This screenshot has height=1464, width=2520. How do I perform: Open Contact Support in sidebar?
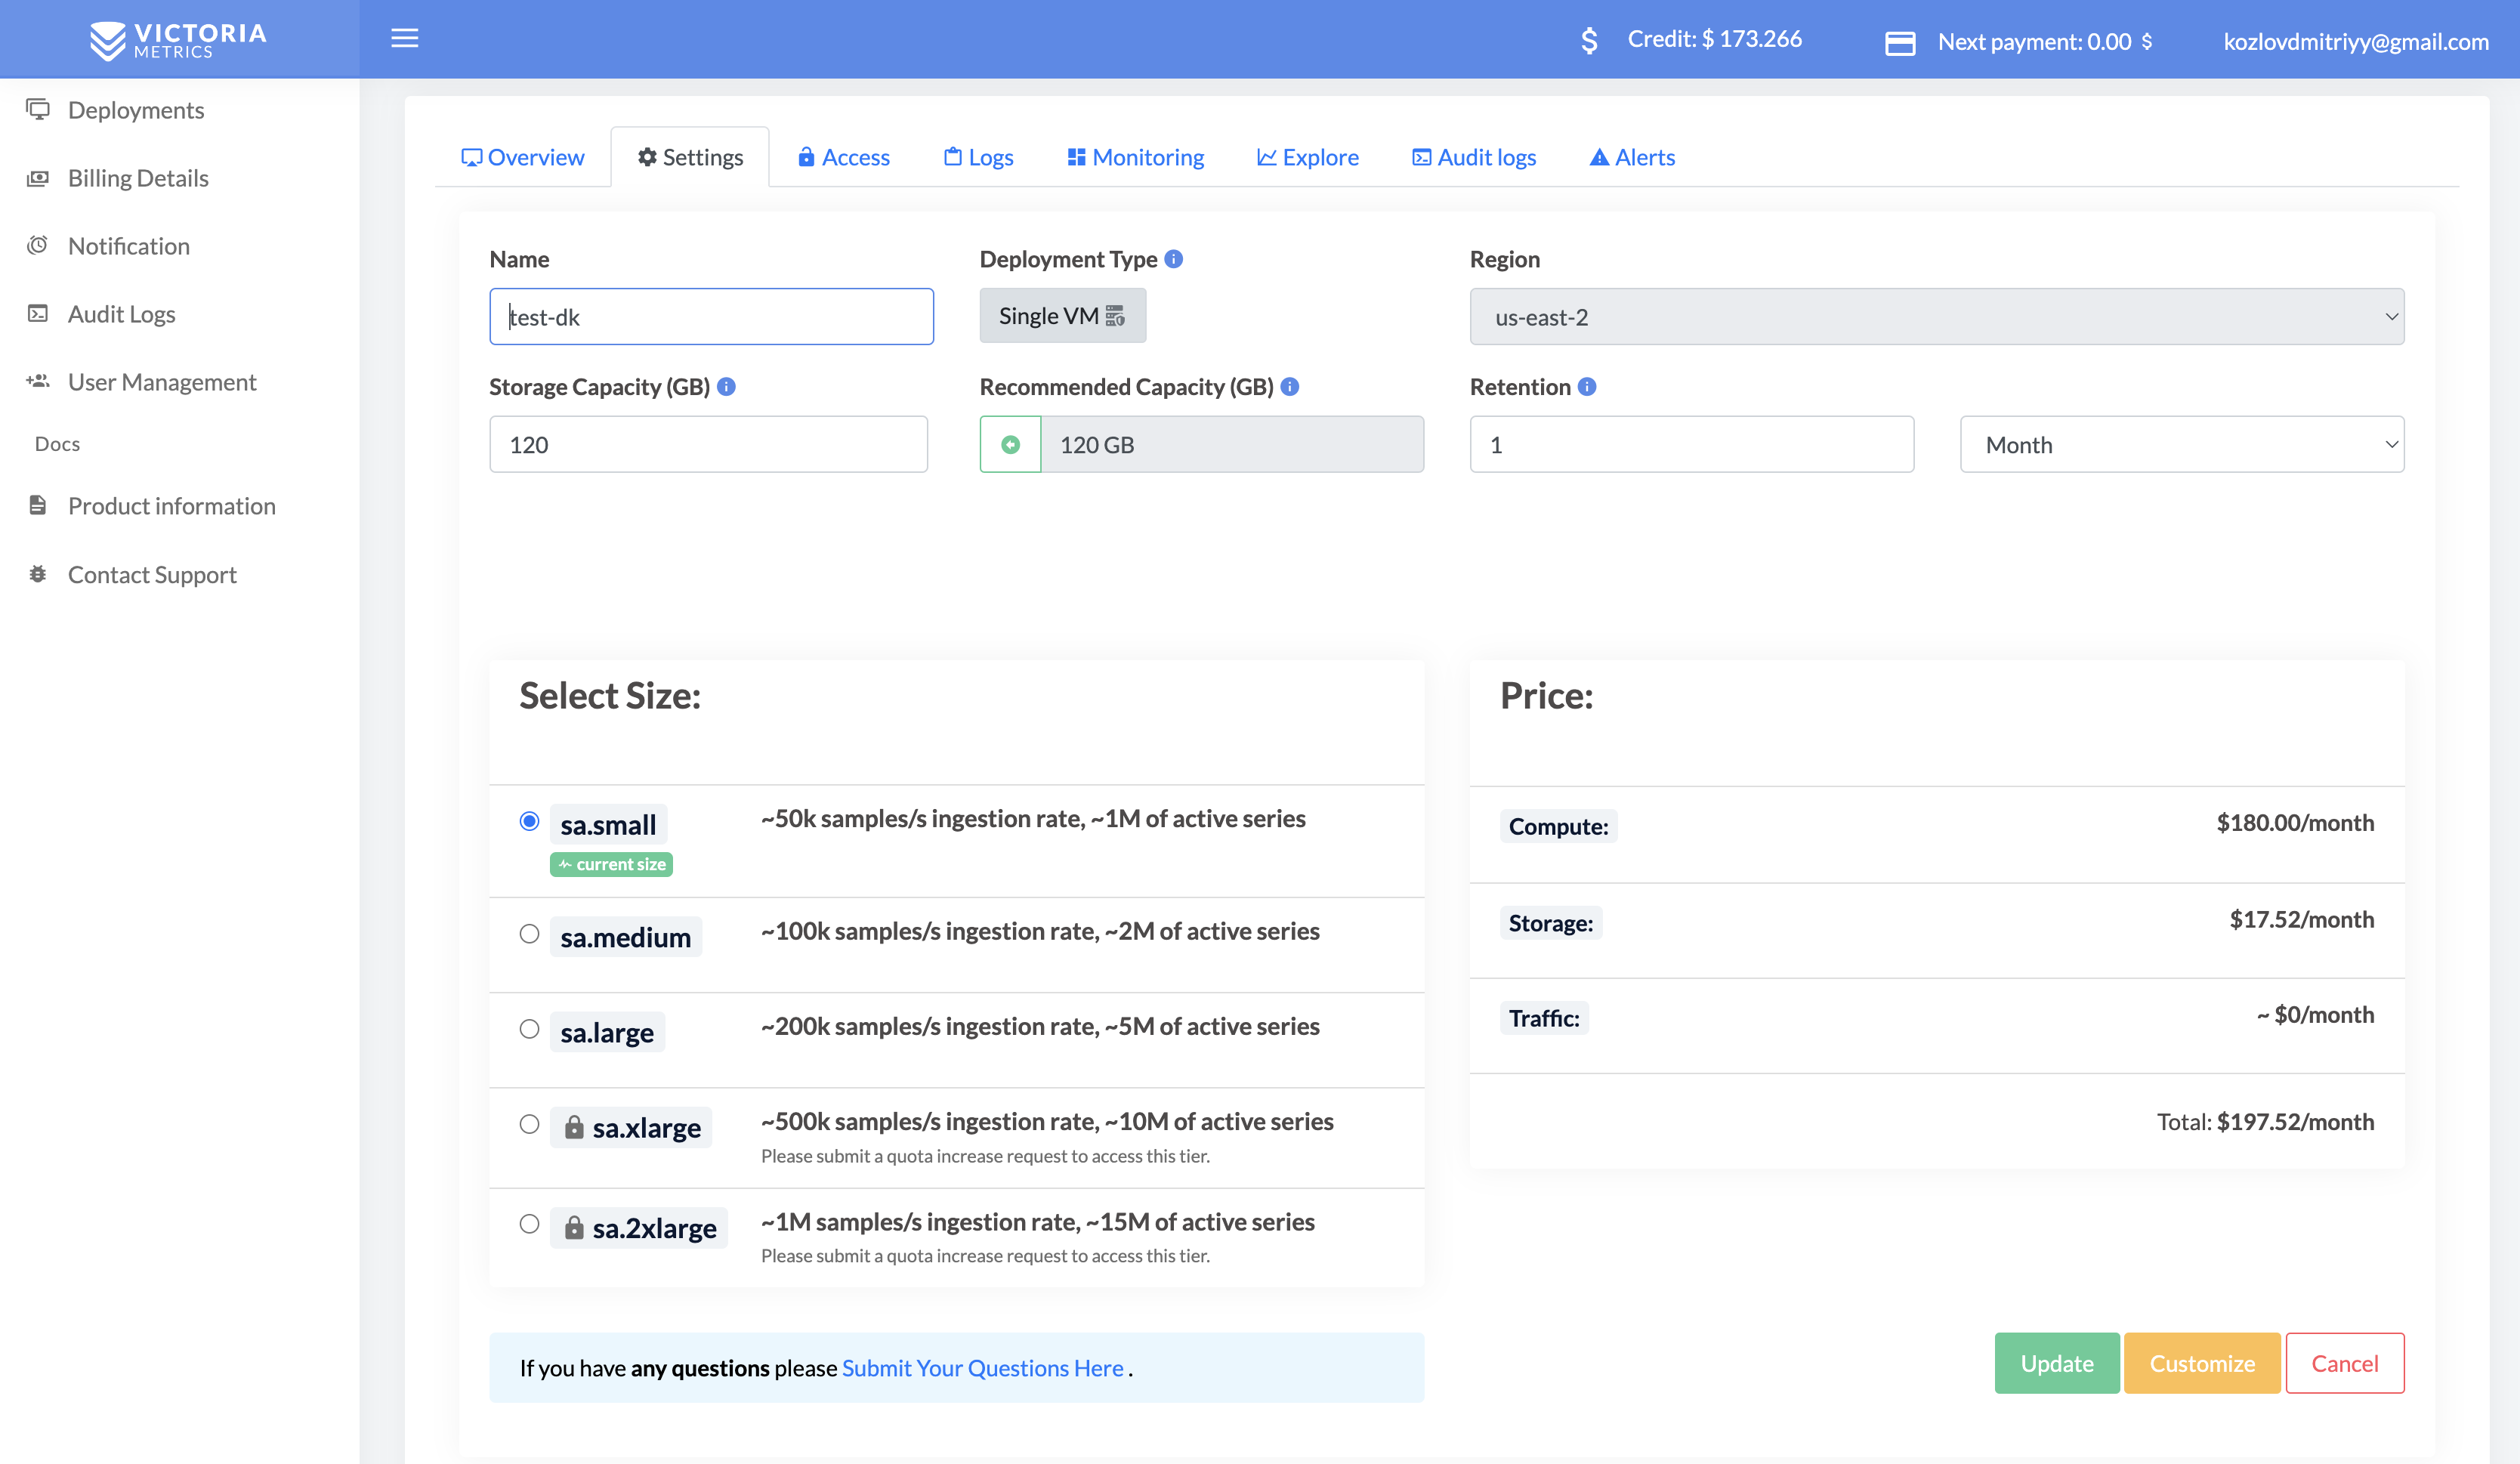(x=152, y=574)
